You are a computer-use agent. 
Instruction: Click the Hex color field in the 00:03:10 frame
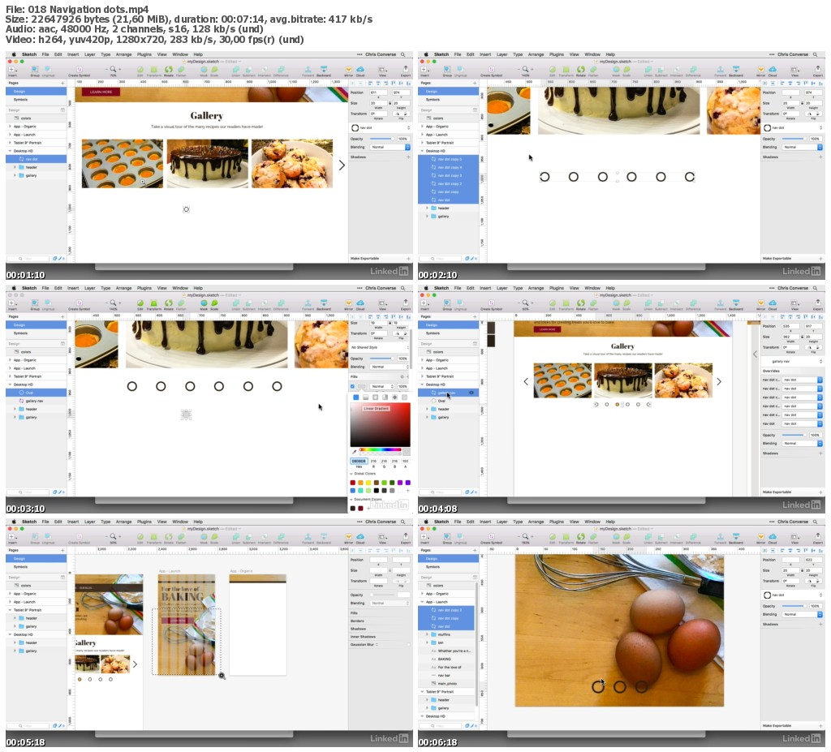(x=359, y=461)
